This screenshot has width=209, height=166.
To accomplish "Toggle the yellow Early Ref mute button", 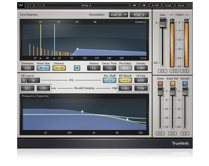I will [173, 83].
